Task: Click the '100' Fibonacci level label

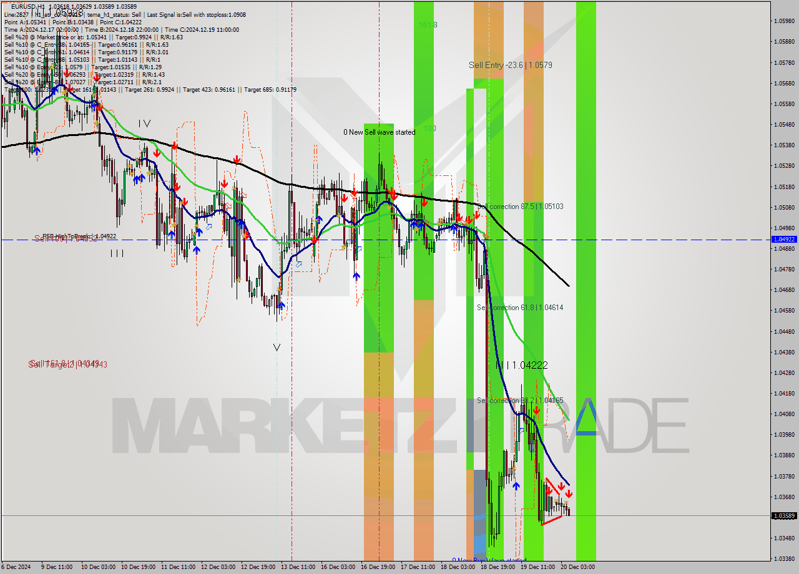Action: pos(429,129)
